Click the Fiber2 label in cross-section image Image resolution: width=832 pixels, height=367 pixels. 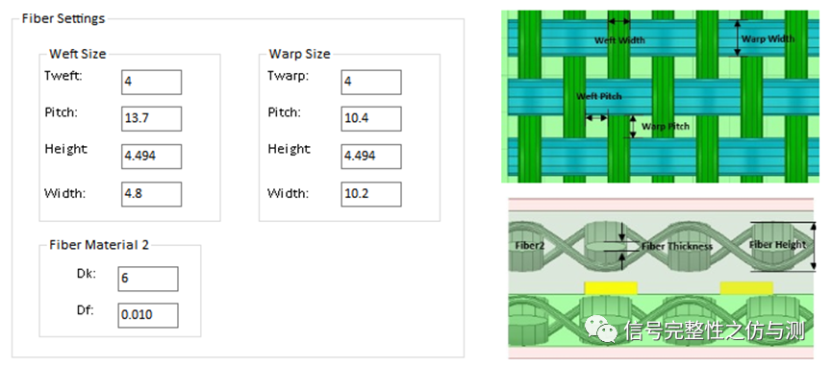click(531, 246)
